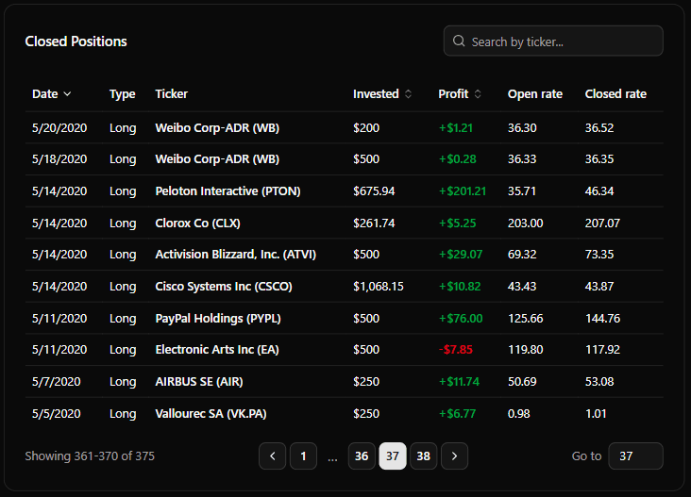Image resolution: width=691 pixels, height=497 pixels.
Task: Click the $261.74 invested amount
Action: [374, 224]
